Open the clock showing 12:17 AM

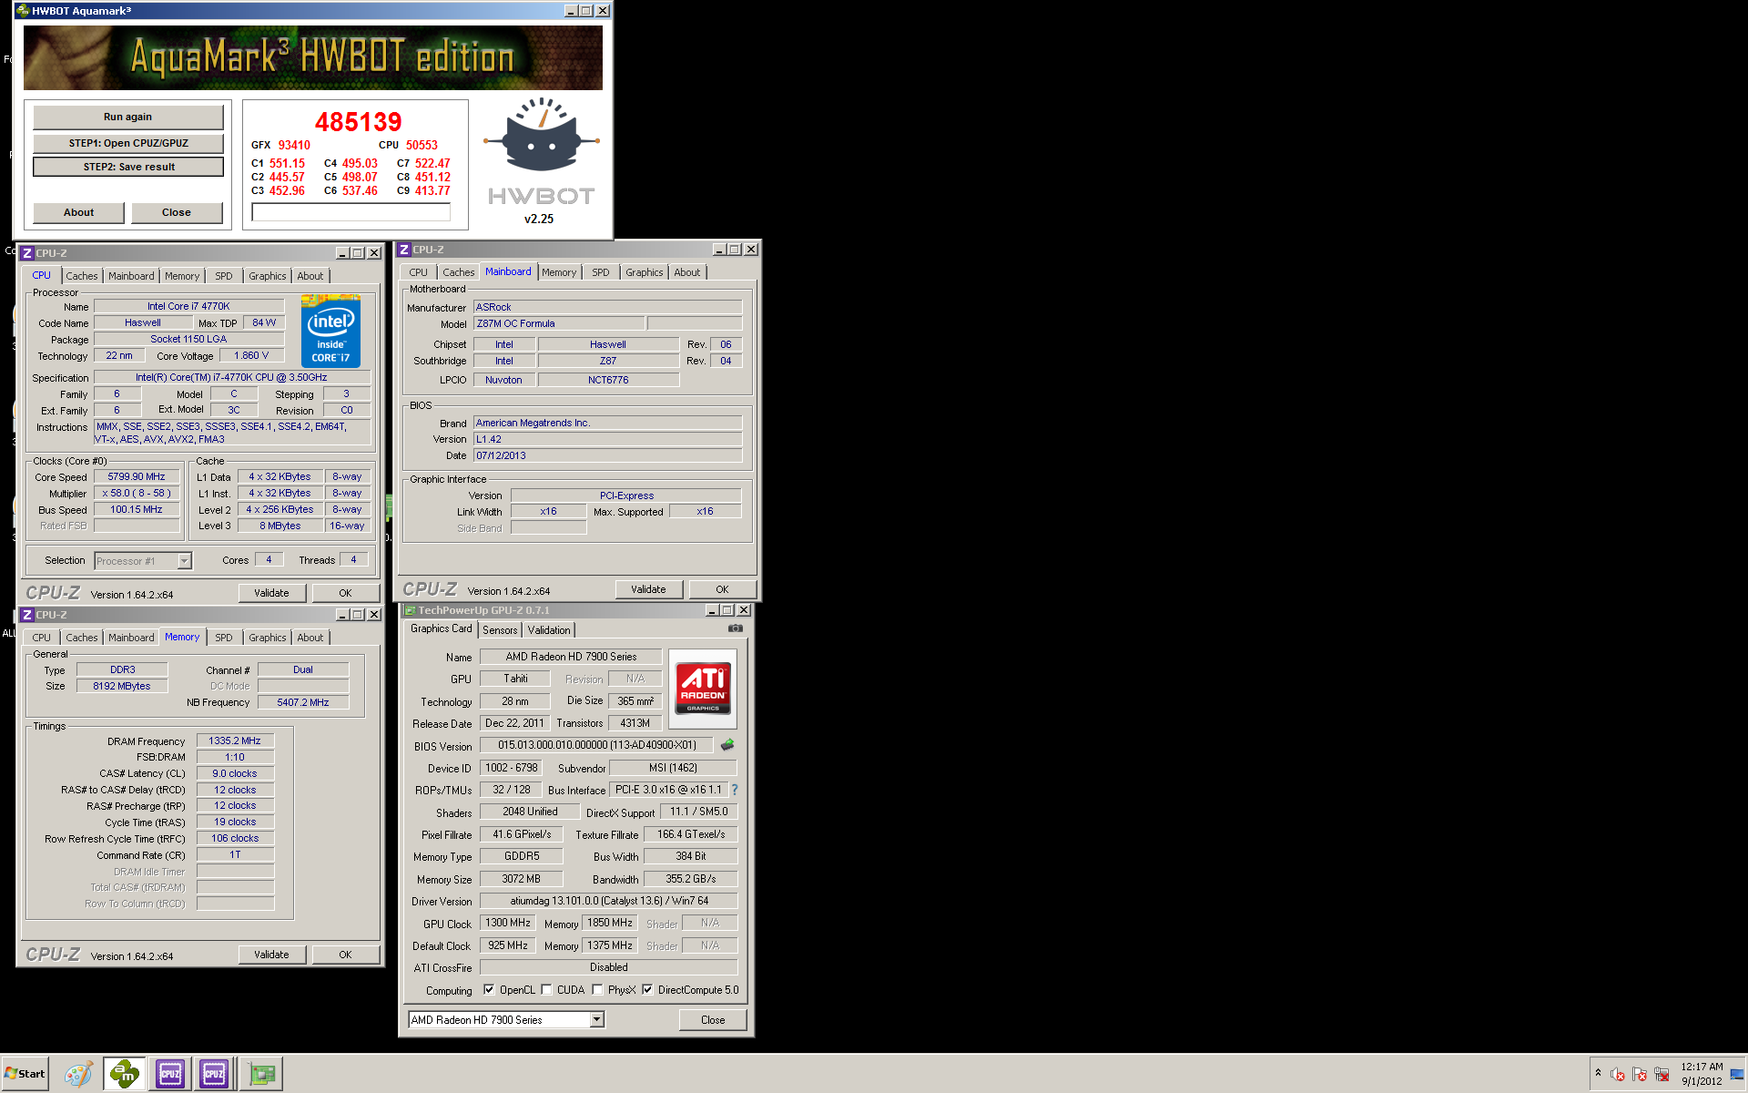pyautogui.click(x=1702, y=1074)
